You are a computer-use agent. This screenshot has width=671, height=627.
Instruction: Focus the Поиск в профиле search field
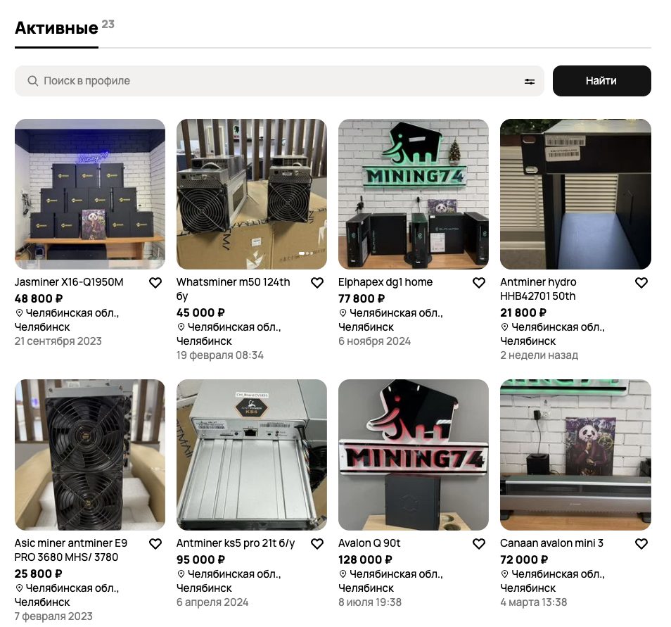point(279,81)
